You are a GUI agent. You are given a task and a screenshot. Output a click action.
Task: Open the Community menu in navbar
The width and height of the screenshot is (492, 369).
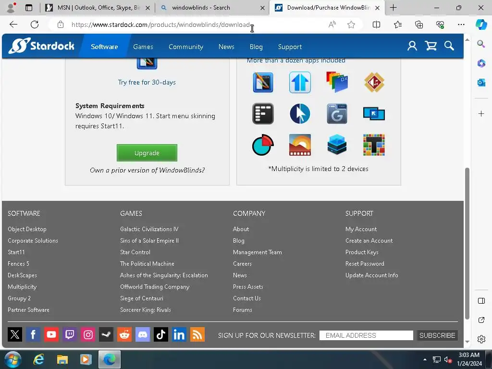point(186,47)
